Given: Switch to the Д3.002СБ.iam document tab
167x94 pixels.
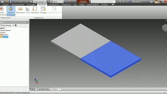Looking at the screenshot, I should 44,89.
